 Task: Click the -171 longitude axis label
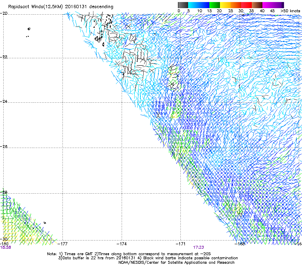181,244
